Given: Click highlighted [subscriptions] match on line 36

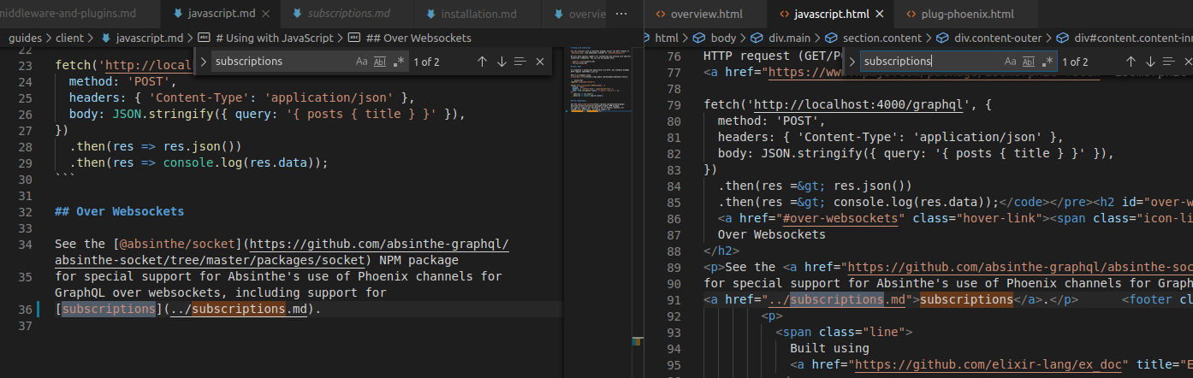Looking at the screenshot, I should coord(109,309).
